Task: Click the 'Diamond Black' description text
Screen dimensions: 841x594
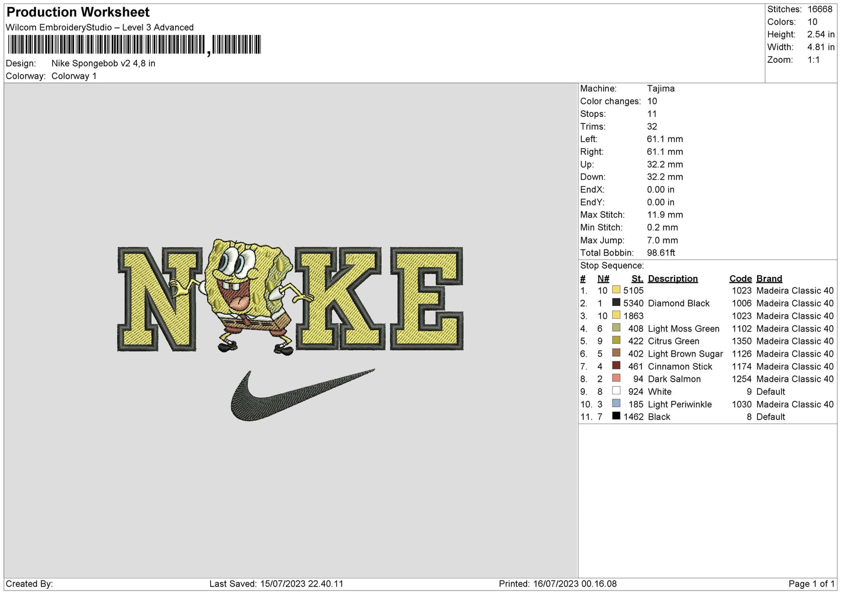Action: coord(679,304)
